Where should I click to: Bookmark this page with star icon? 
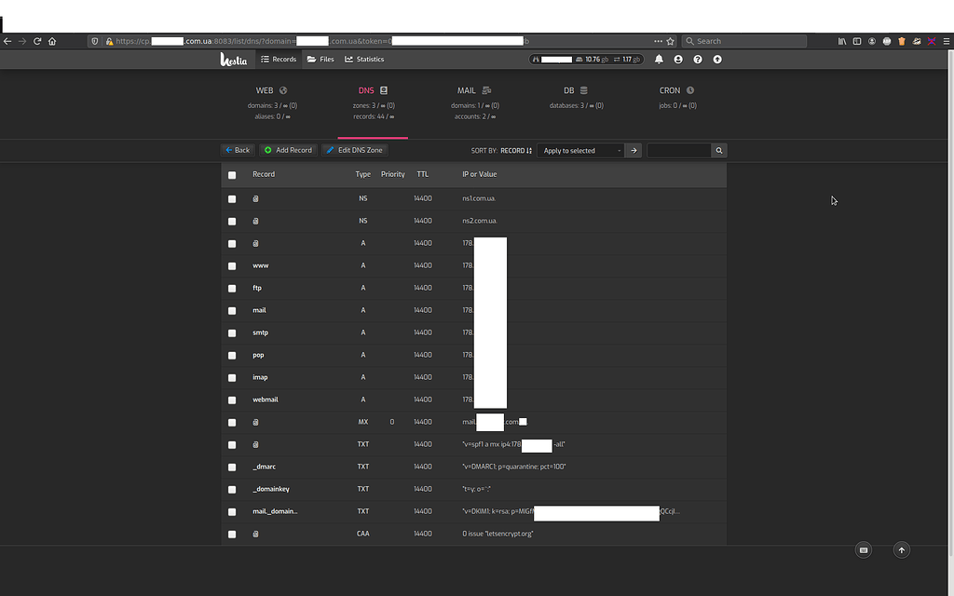point(671,41)
